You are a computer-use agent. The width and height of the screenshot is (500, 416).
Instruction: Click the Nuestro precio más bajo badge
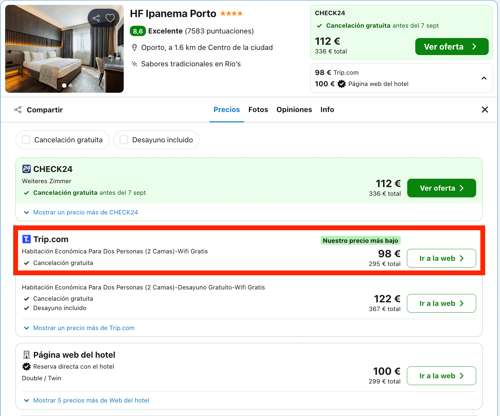click(x=361, y=241)
